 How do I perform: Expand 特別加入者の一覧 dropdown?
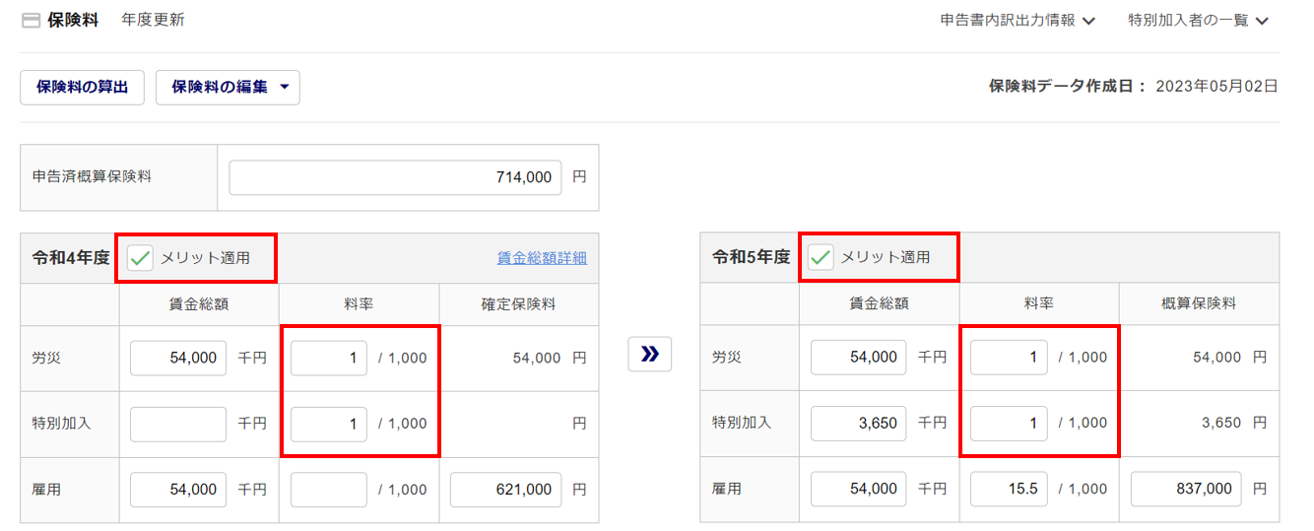point(1198,21)
